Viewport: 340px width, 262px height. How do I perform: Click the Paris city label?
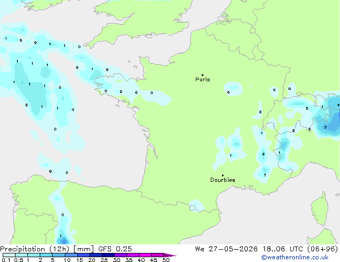point(203,79)
